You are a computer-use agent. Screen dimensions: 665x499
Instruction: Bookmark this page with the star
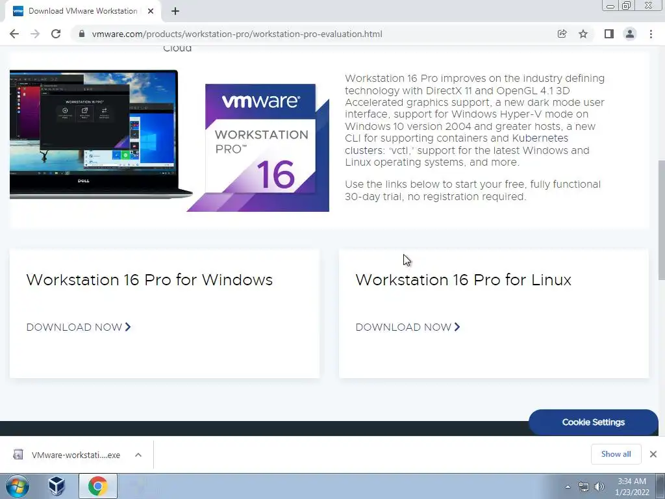tap(583, 34)
